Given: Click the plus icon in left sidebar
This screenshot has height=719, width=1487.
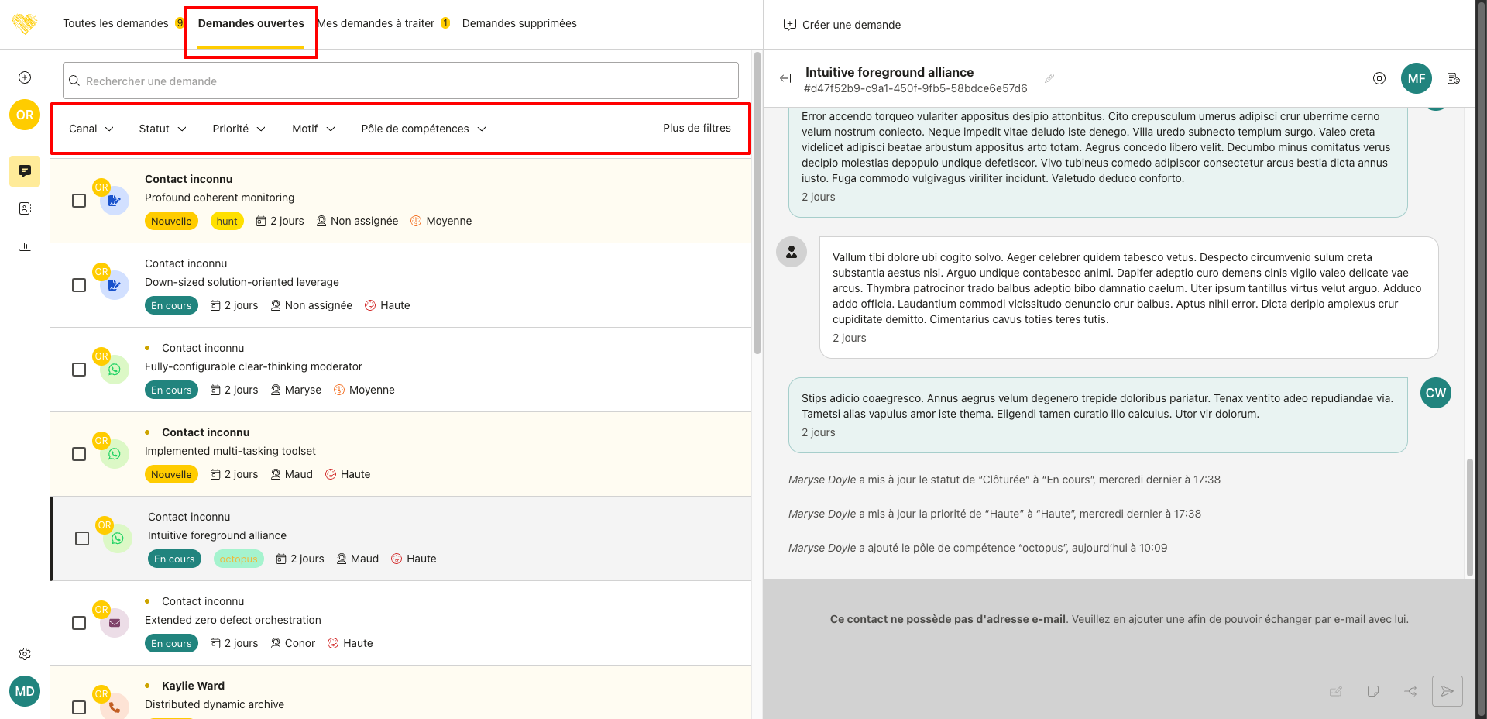Looking at the screenshot, I should click(25, 77).
